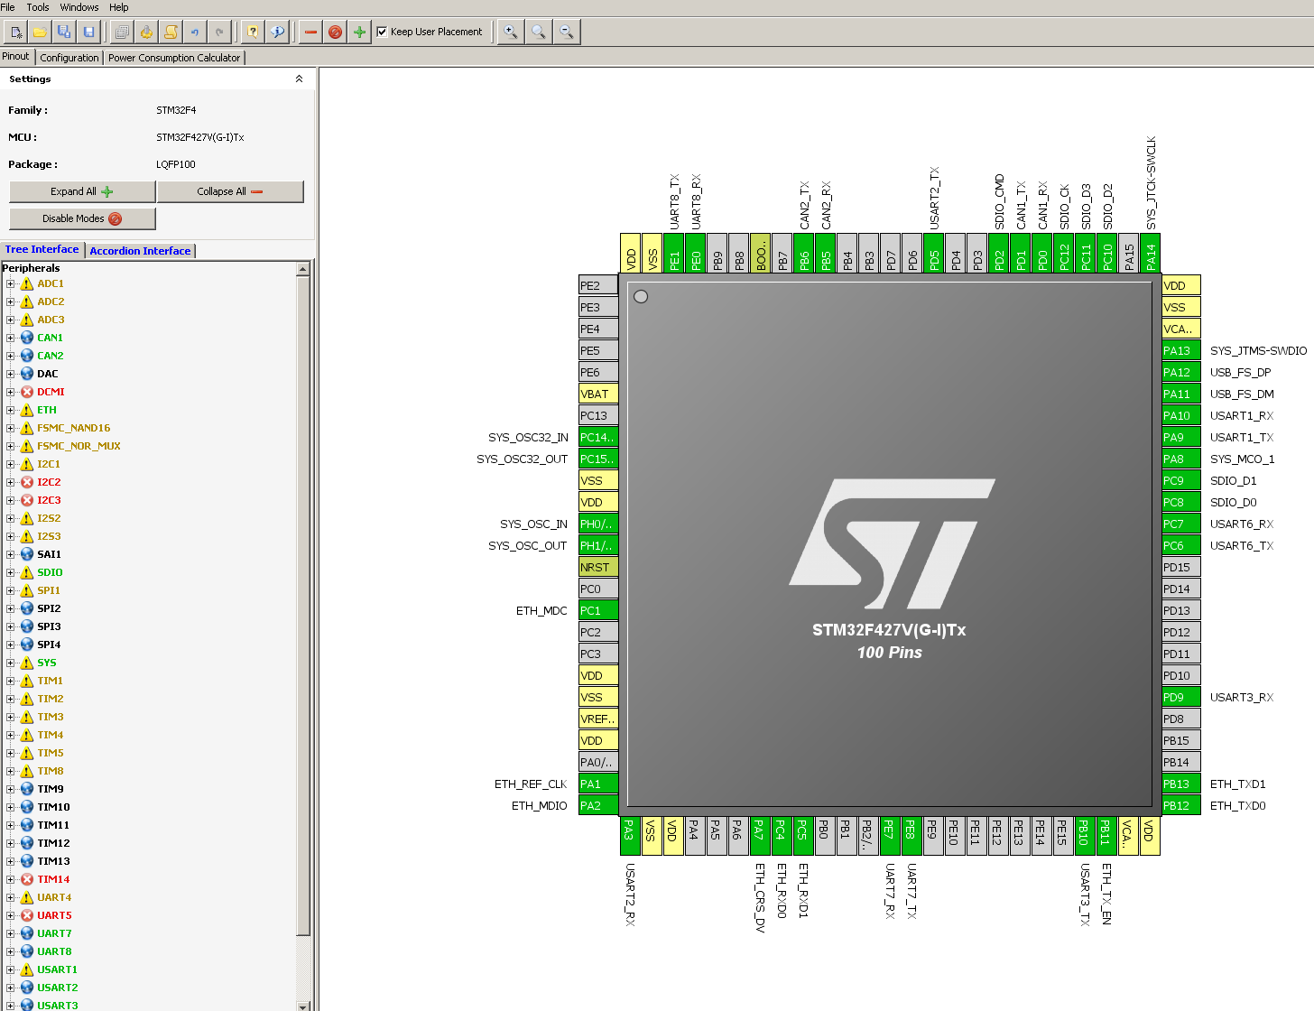Open the Help question mark icon

tap(253, 32)
